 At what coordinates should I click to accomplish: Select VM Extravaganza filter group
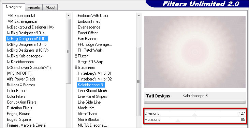click(x=22, y=21)
